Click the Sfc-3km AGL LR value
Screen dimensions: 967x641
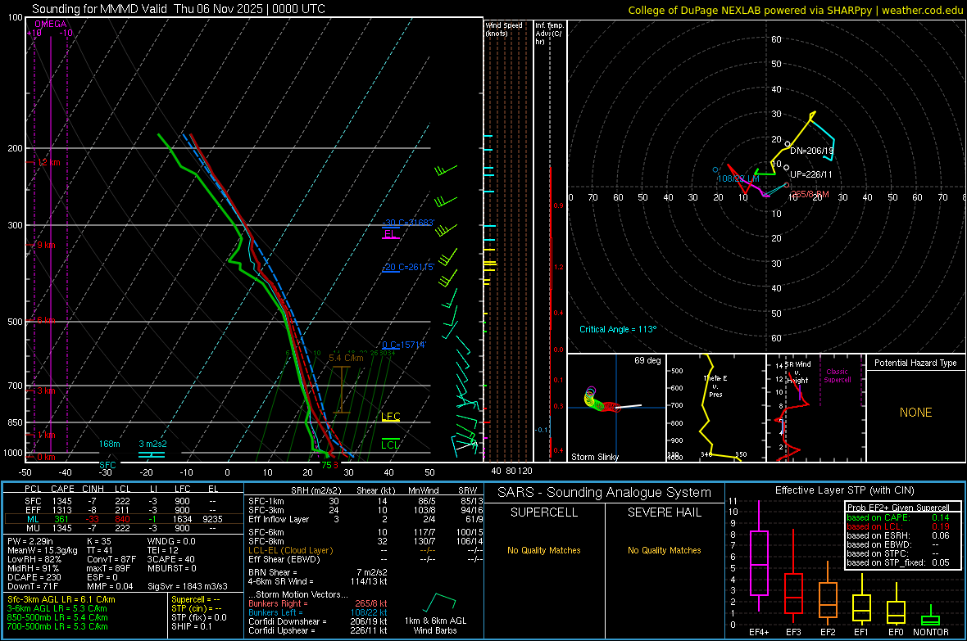[x=61, y=599]
